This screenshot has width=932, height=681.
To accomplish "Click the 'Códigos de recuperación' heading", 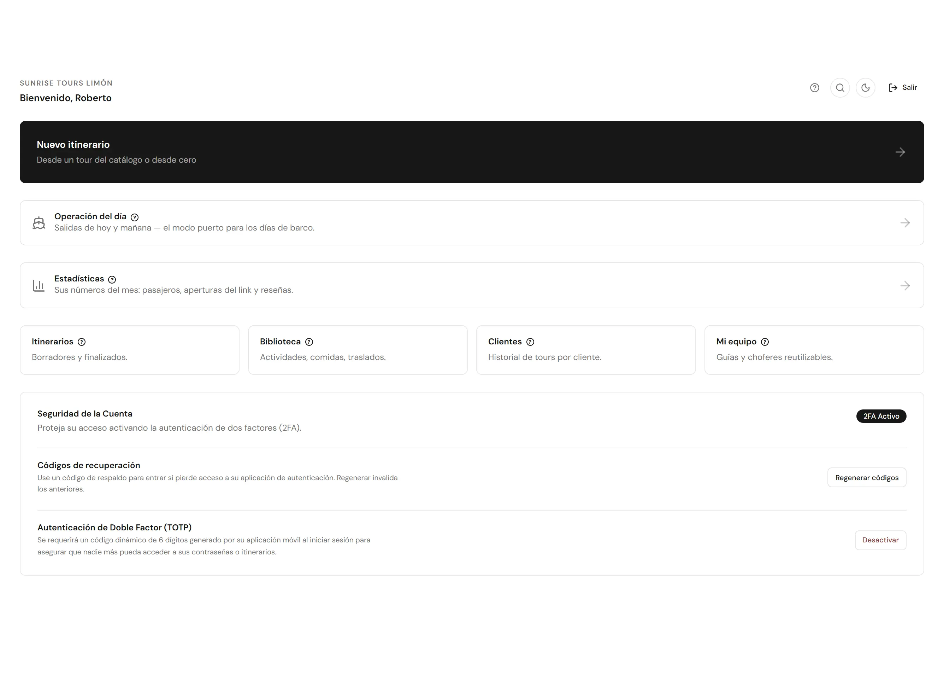I will [89, 465].
